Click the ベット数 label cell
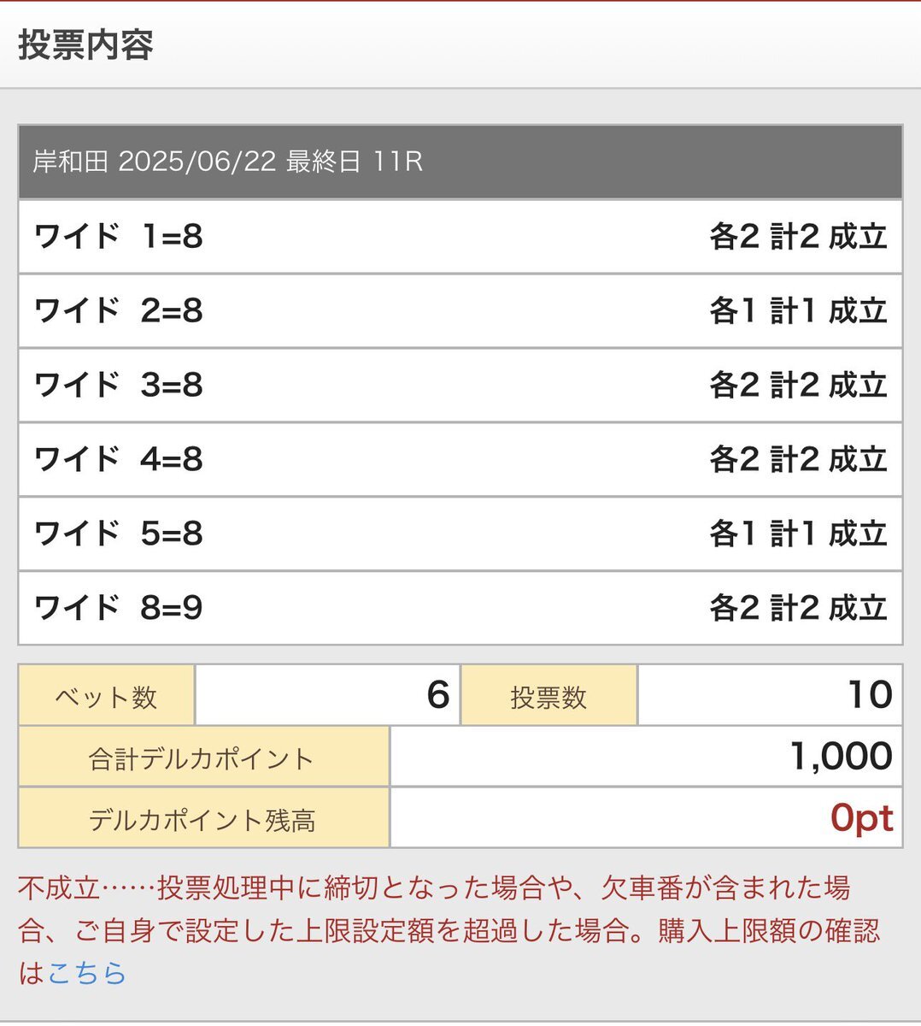 click(x=107, y=696)
